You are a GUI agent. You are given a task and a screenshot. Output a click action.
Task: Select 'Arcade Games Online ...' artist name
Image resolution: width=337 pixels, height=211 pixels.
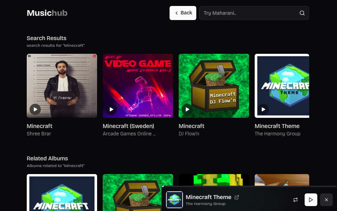point(129,134)
